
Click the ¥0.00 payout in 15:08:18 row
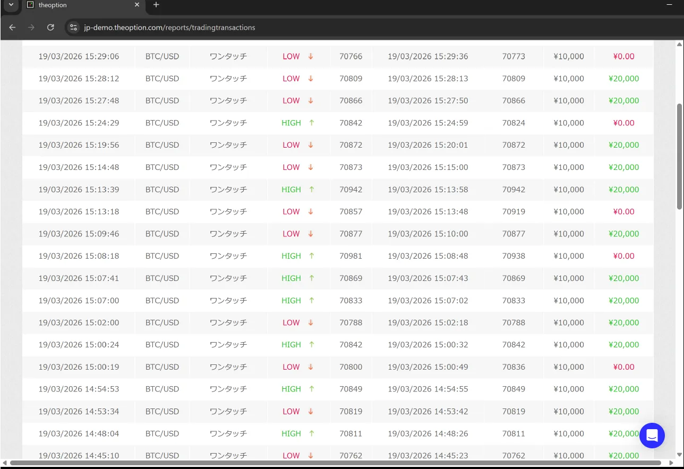(623, 256)
